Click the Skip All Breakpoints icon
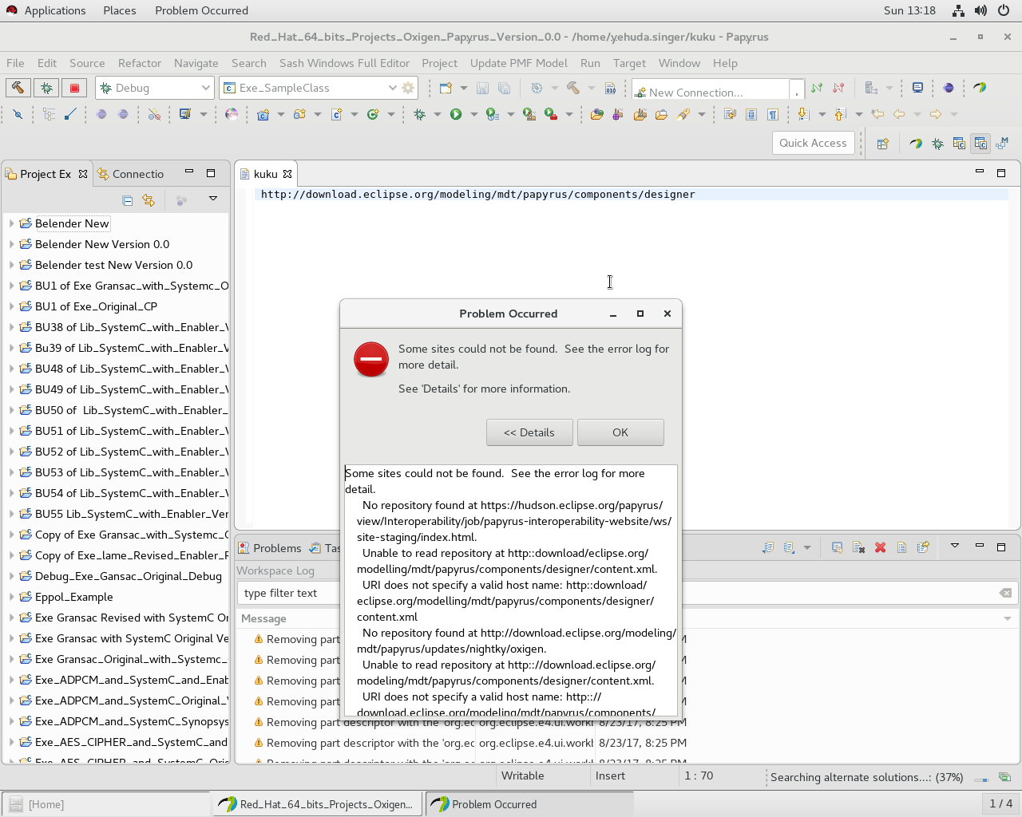Screen dimensions: 1022x817 [x=18, y=114]
